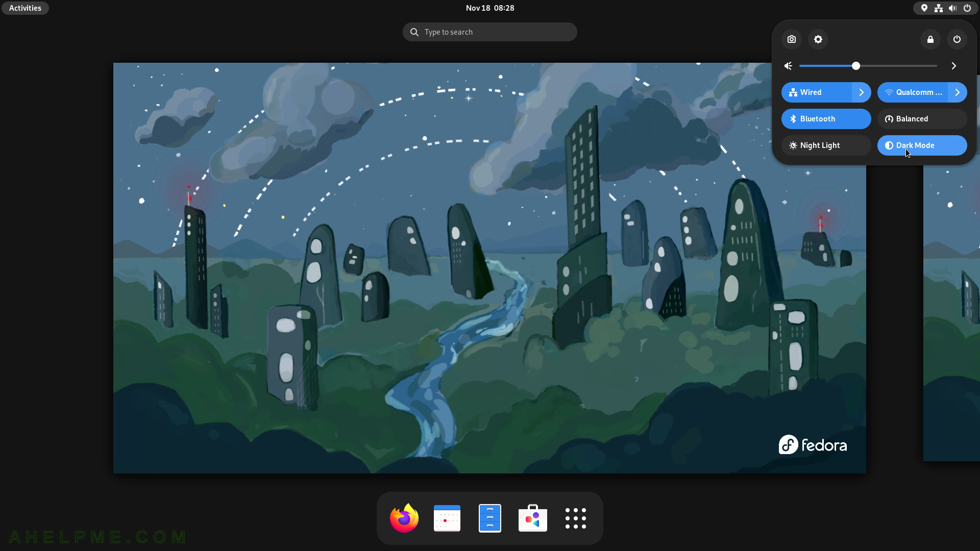
Task: Focus the Type to search field
Action: pos(490,32)
